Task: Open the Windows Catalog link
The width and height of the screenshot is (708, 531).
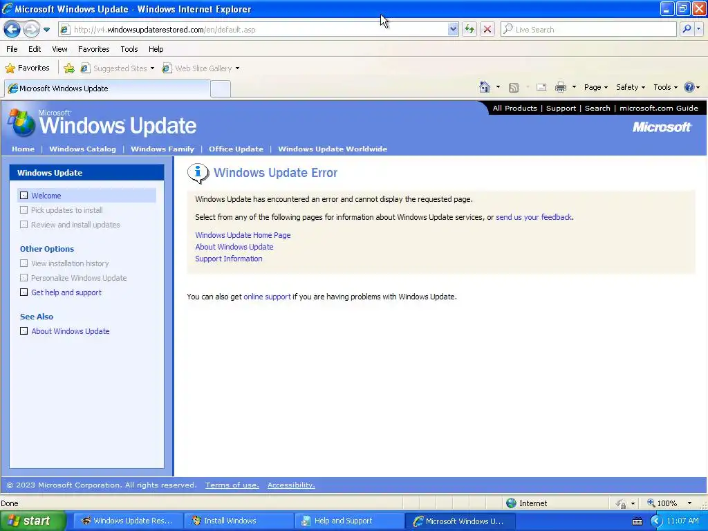Action: tap(83, 149)
